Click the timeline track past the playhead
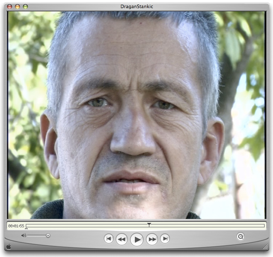This screenshot has width=273, height=257. coord(207,226)
